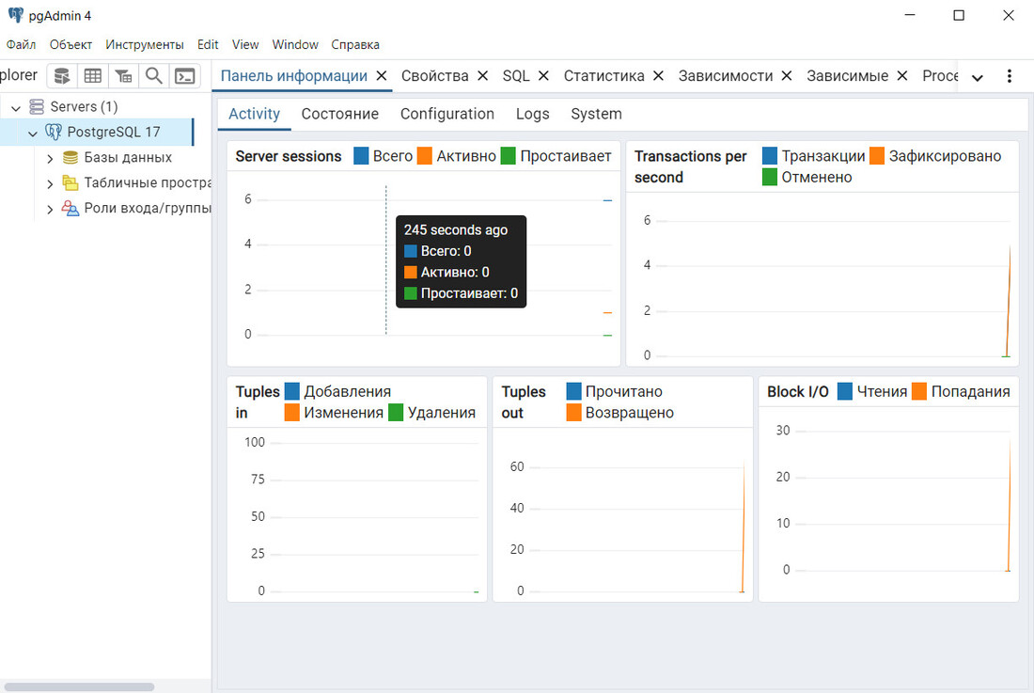Click the Базы данных database icon
Viewport: 1034px width, 693px height.
tap(70, 157)
